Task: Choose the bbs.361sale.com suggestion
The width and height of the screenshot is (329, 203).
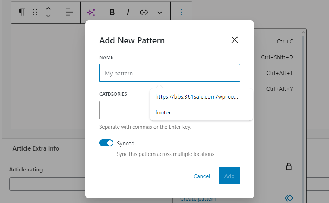Action: [x=197, y=97]
